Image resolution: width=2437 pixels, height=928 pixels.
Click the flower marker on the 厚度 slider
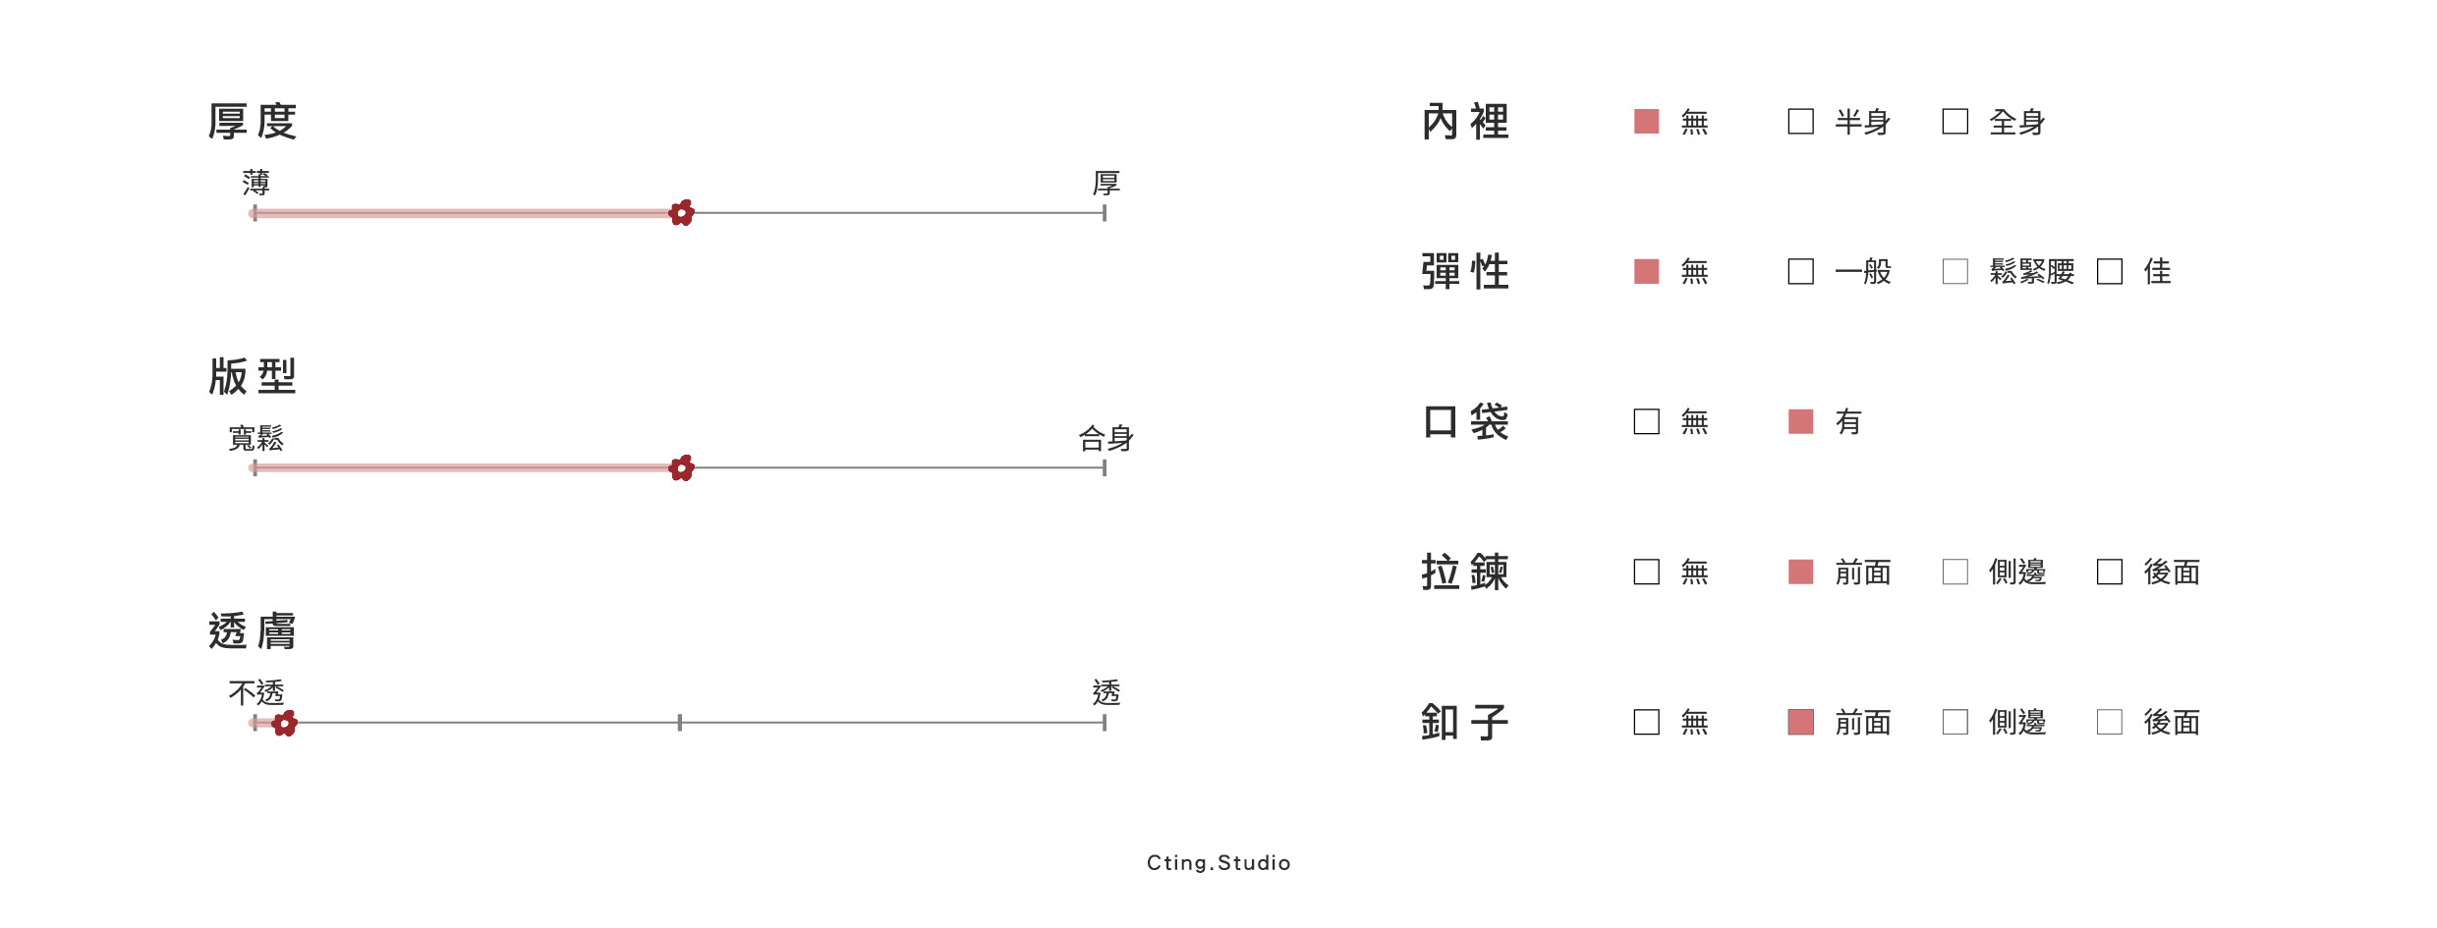tap(681, 213)
